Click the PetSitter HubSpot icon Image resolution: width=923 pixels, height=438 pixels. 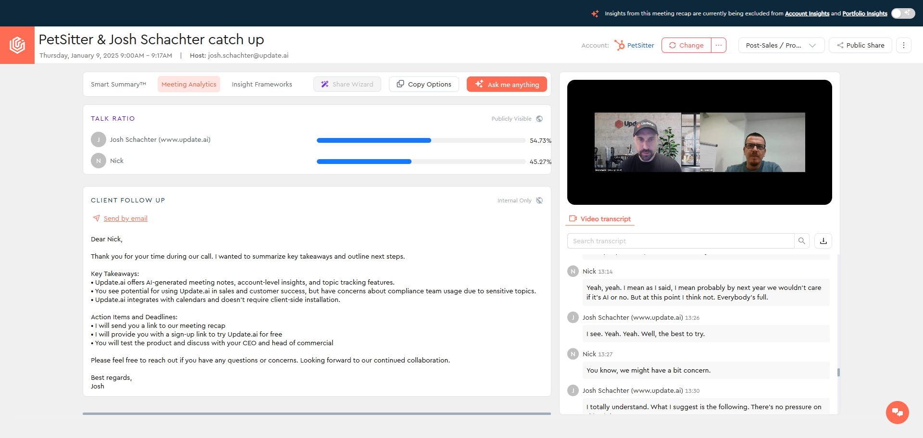pyautogui.click(x=620, y=45)
